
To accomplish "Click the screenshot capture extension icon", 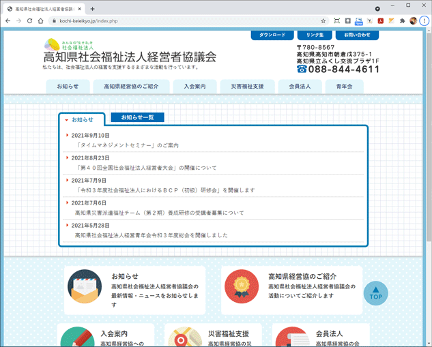I will (336, 21).
